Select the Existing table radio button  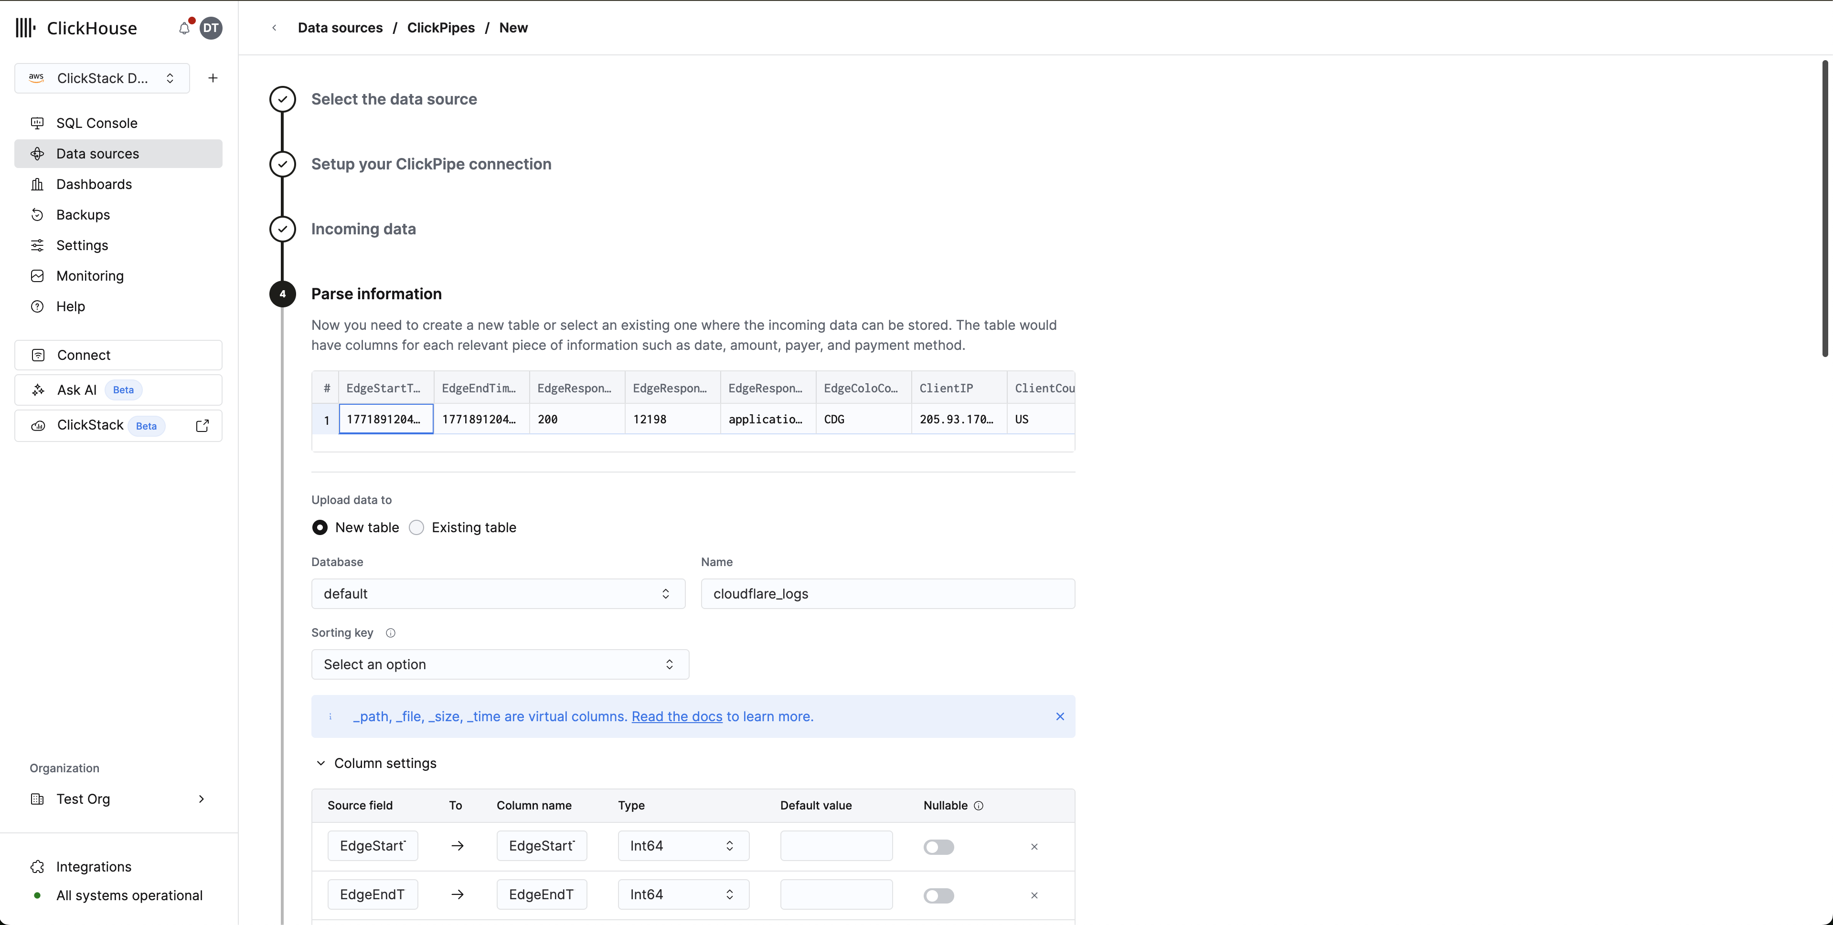417,527
